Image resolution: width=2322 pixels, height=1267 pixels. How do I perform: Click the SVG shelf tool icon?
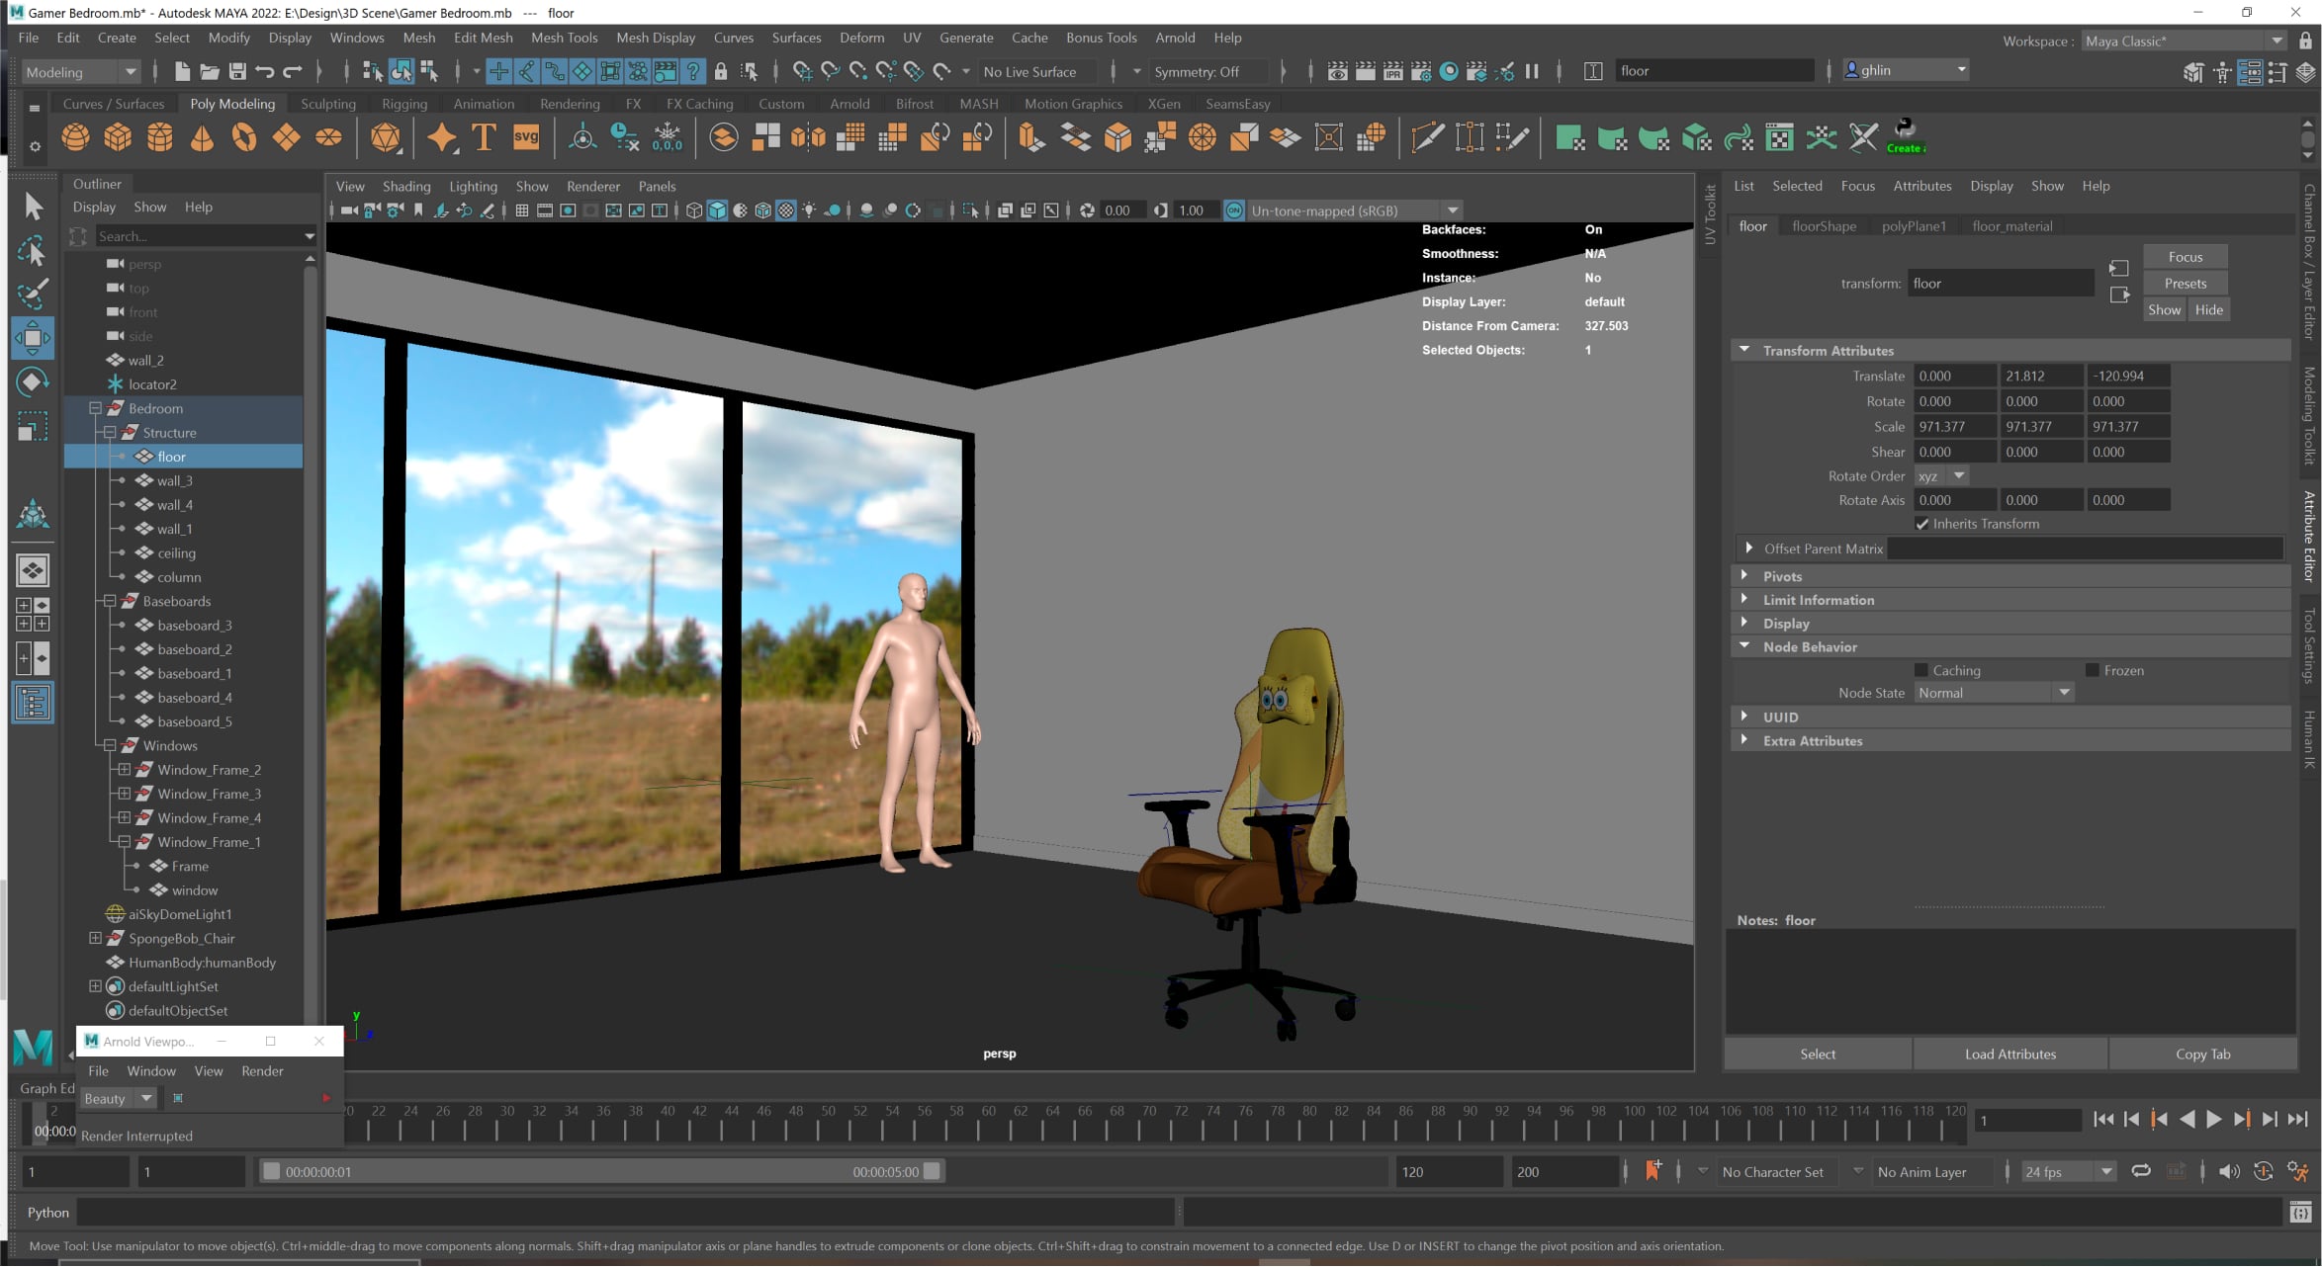tap(526, 137)
